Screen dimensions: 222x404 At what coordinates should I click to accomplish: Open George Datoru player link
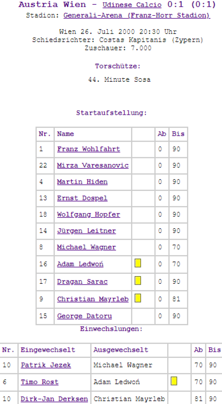[x=84, y=316]
